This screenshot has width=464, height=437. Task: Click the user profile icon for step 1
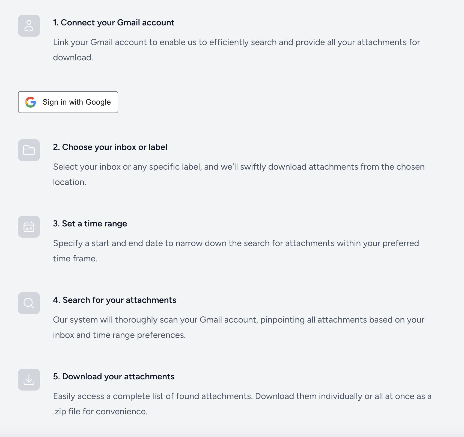pyautogui.click(x=29, y=26)
